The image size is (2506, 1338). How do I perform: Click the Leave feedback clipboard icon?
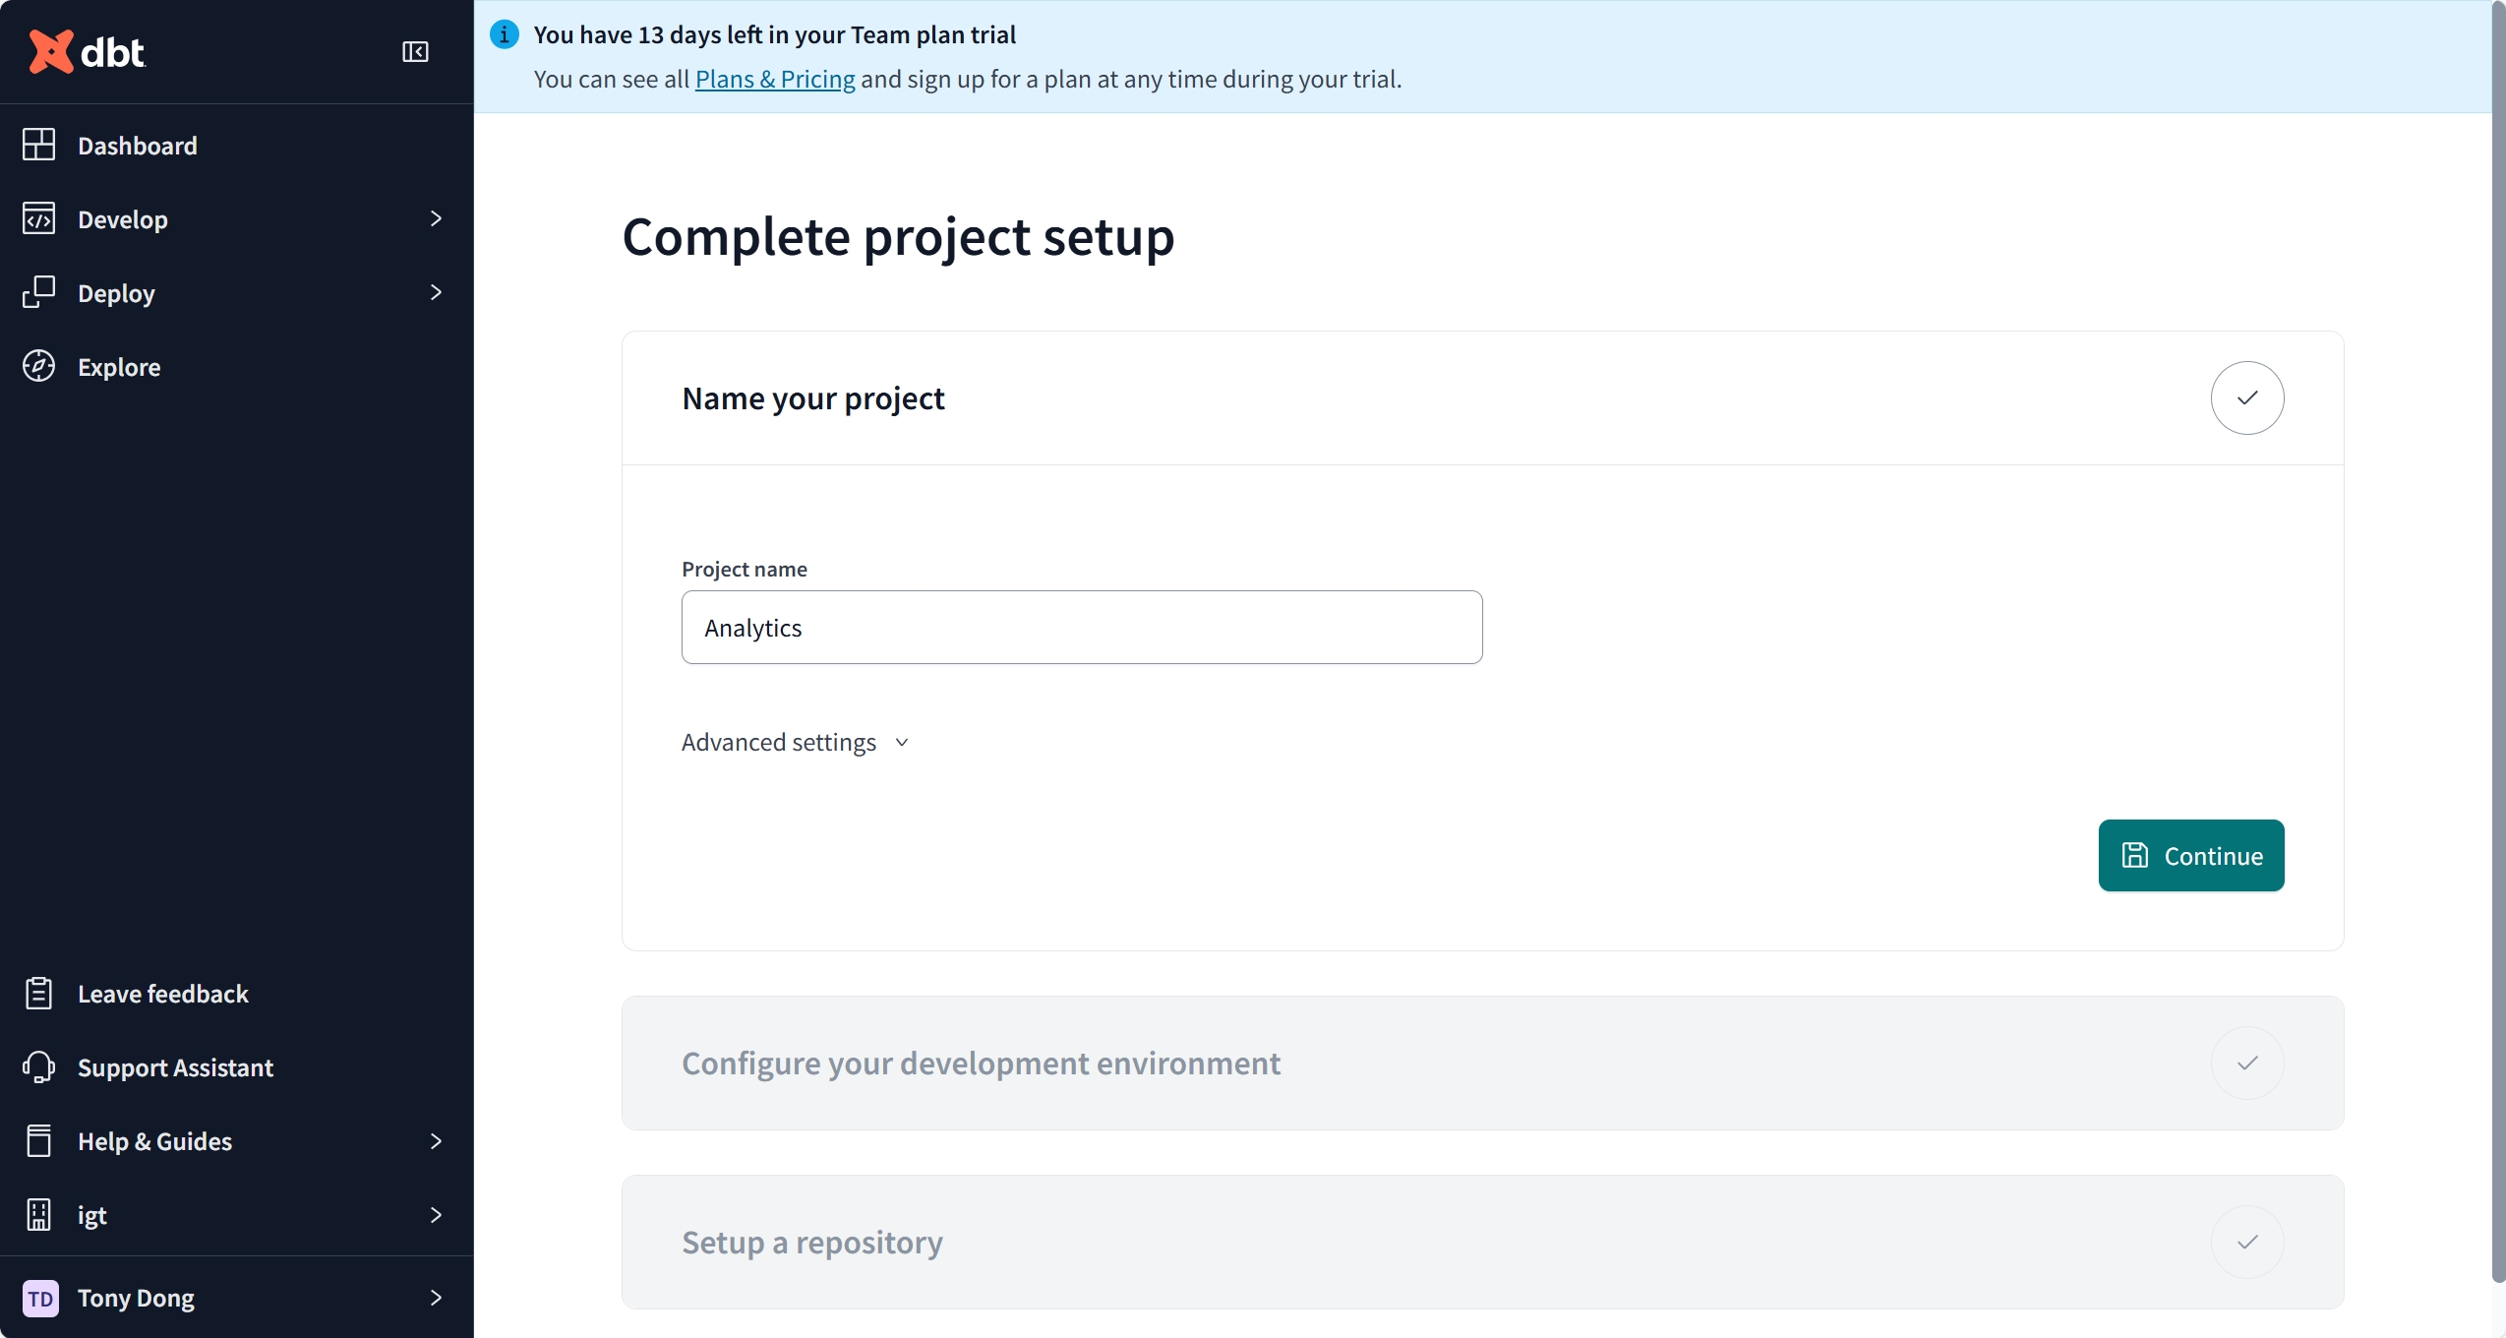38,993
